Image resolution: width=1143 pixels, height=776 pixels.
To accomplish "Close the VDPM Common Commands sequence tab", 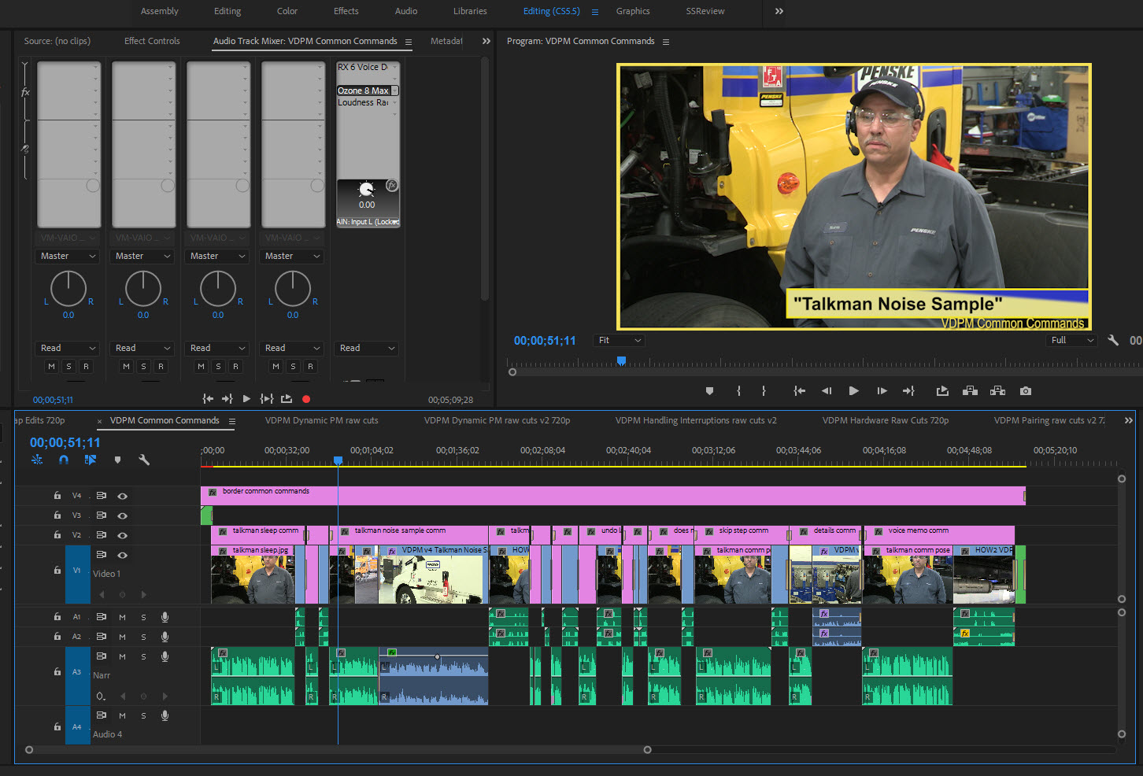I will [99, 421].
